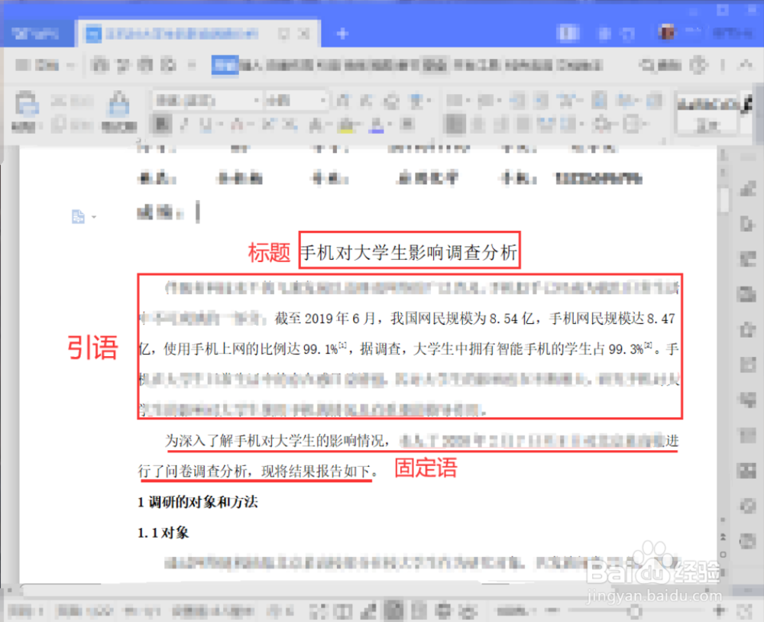Click heading 1 调研的对象和方法

(x=198, y=502)
